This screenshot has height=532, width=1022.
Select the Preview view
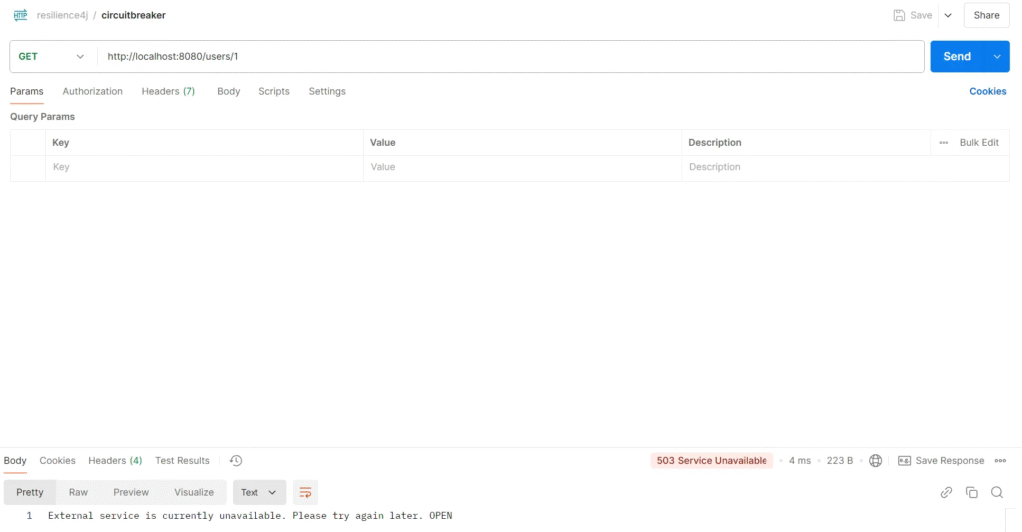[x=131, y=493]
